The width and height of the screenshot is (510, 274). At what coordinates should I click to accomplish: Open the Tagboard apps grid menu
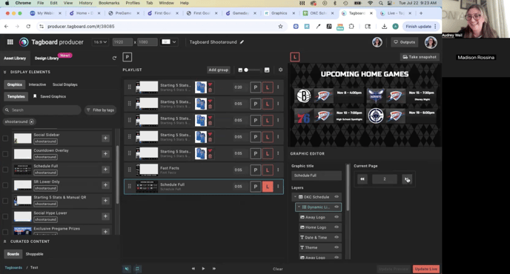pos(10,42)
